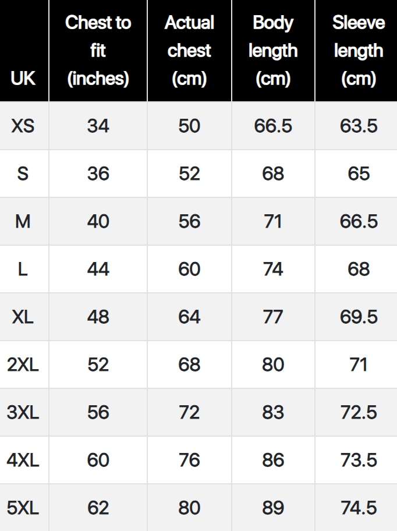Select the L size row label
The image size is (397, 531).
tap(23, 269)
